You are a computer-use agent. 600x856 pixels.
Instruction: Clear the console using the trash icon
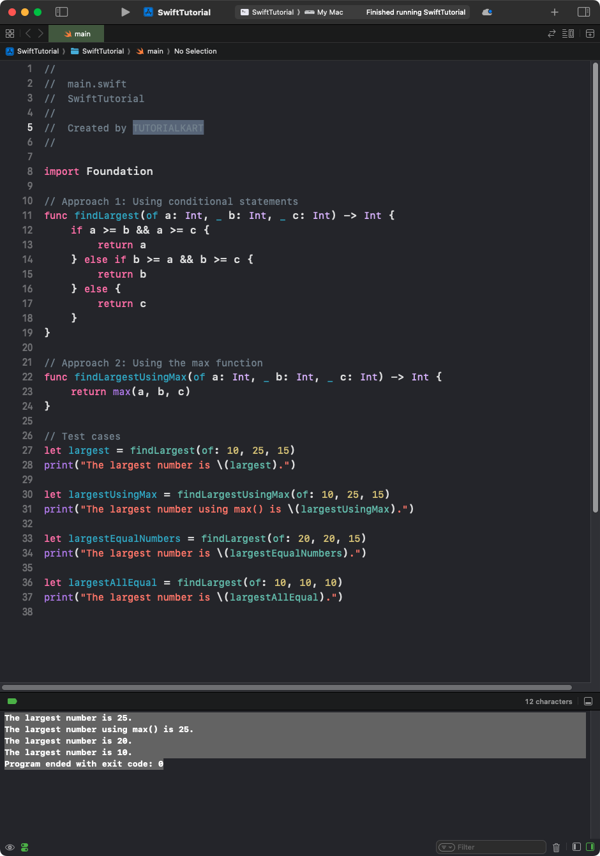coord(557,847)
